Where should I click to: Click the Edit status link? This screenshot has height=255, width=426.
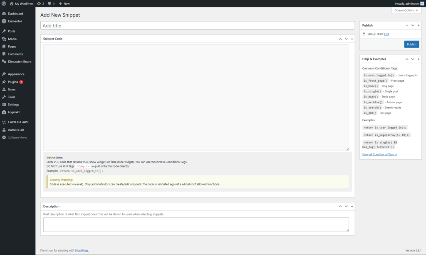coord(386,34)
